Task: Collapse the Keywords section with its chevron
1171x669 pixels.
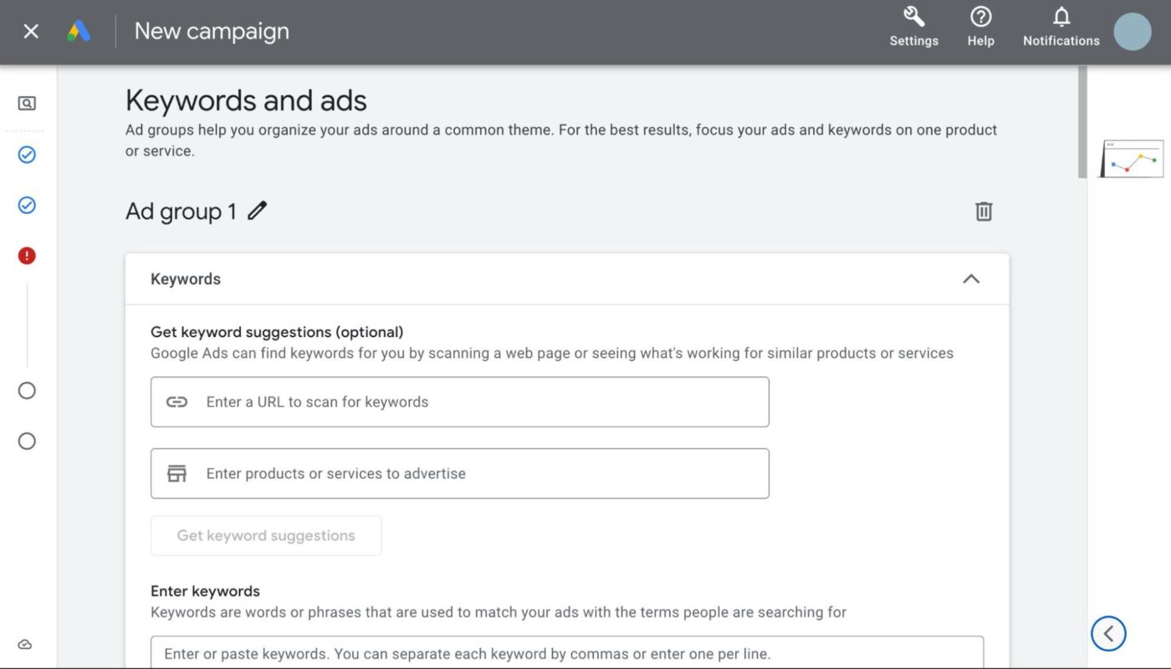Action: click(x=970, y=278)
